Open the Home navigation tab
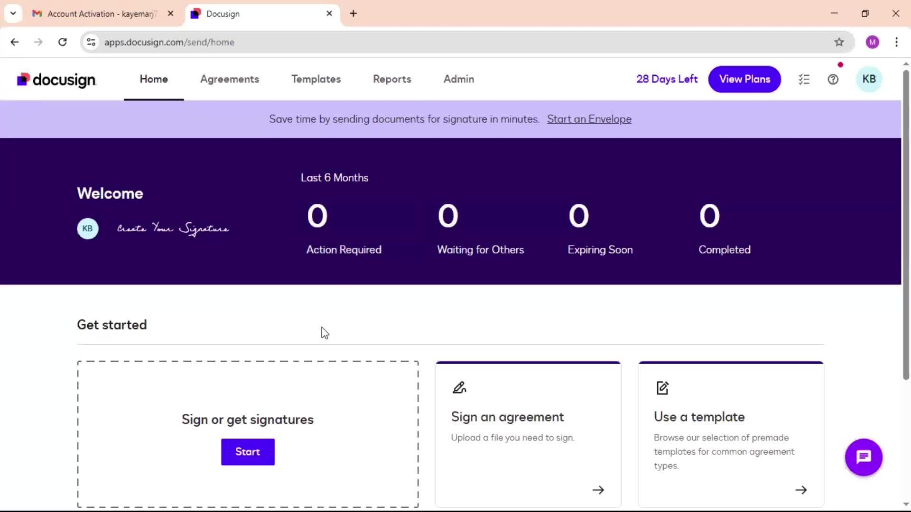Viewport: 911px width, 512px height. pos(154,79)
